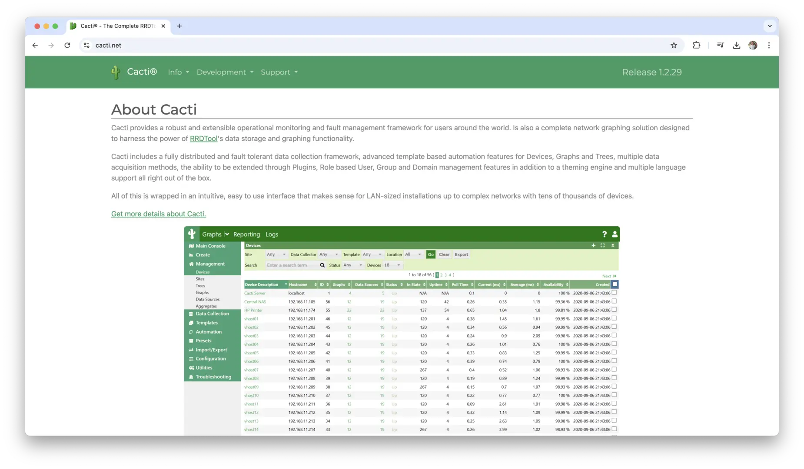Tick the vhost01 row checkbox
The width and height of the screenshot is (804, 469).
click(614, 318)
